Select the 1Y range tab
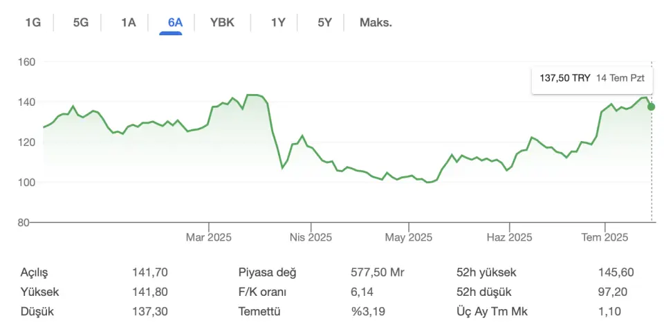 click(x=278, y=22)
